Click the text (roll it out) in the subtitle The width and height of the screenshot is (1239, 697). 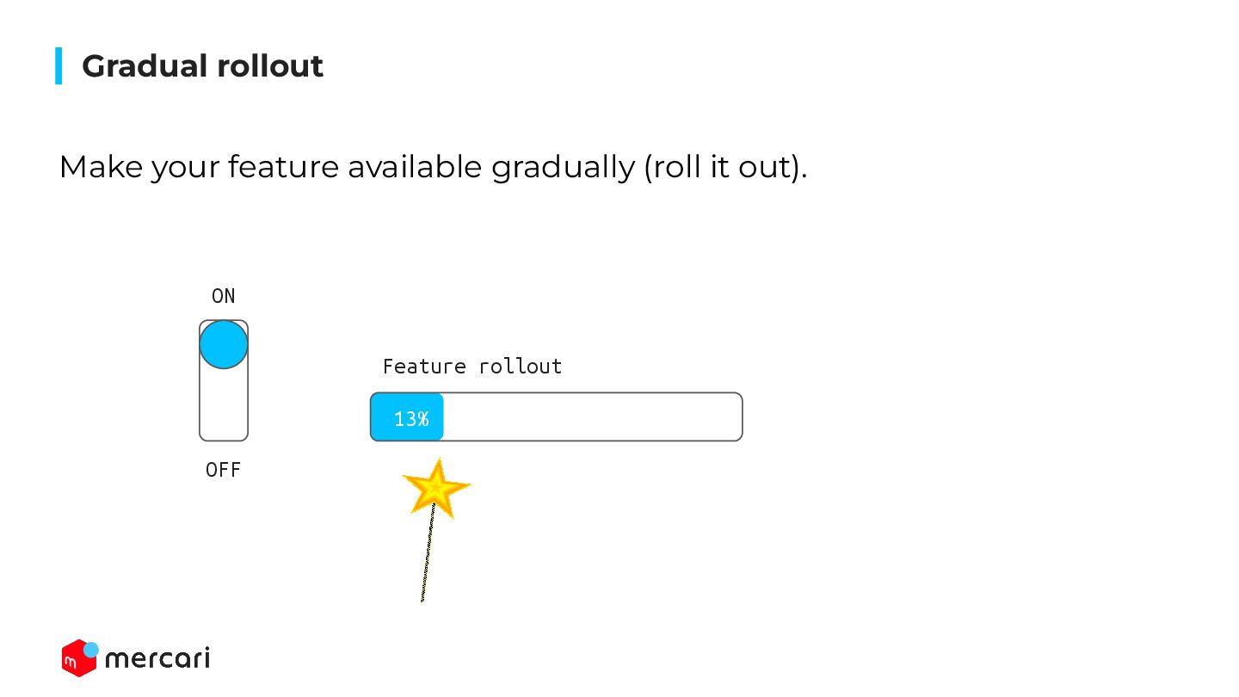(x=725, y=167)
